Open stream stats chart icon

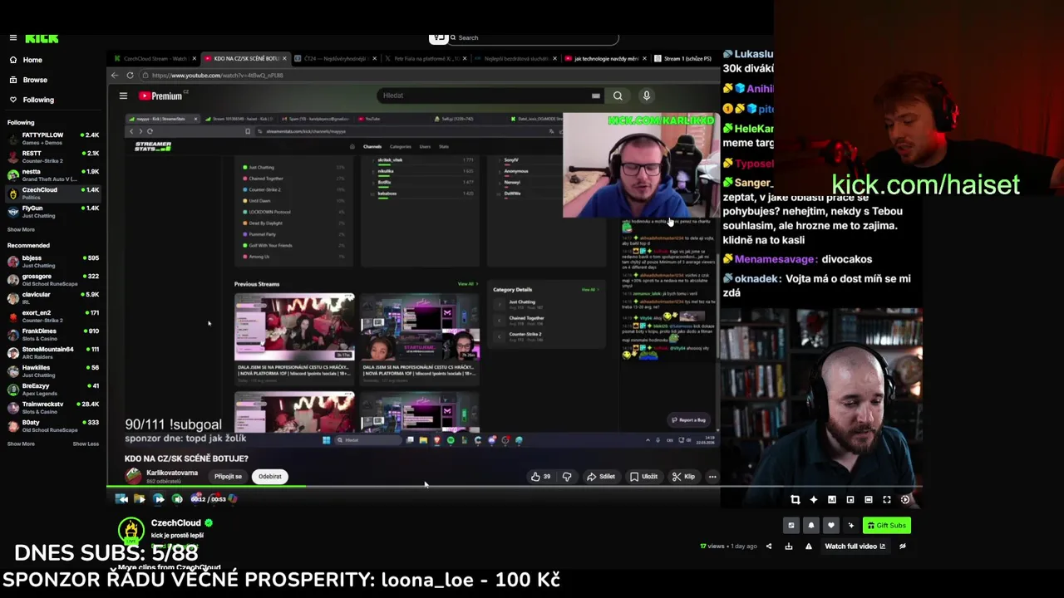[832, 500]
